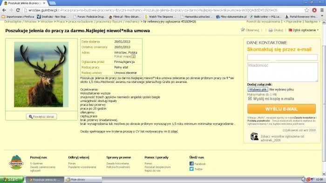Click the Pokaż mapę map icon
Image resolution: width=326 pixels, height=183 pixels.
pos(134,56)
